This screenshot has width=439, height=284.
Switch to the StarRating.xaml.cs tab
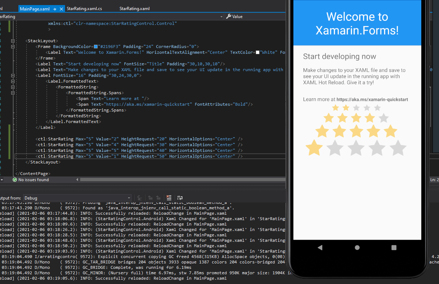tap(84, 9)
